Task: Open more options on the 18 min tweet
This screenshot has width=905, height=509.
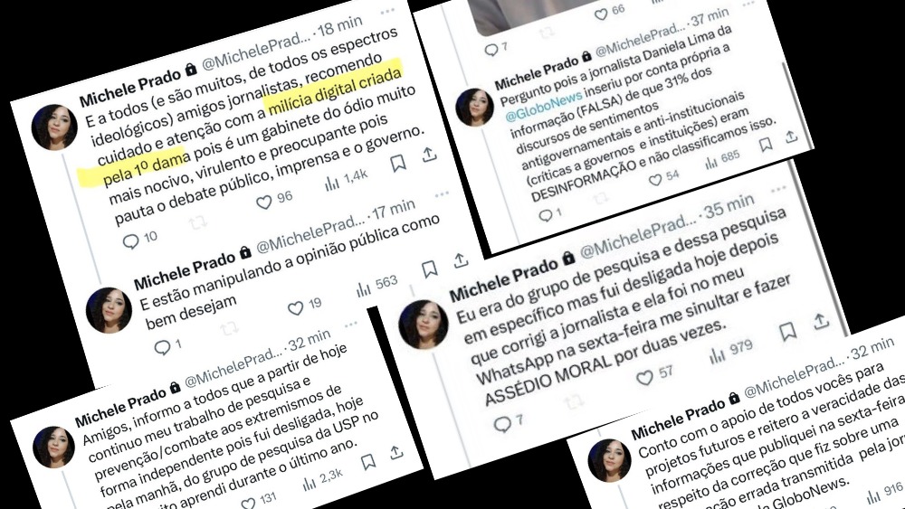Action: pos(387,11)
